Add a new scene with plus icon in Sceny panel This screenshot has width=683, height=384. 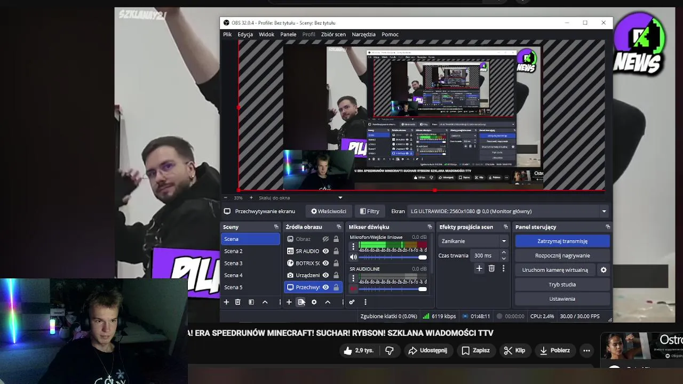(x=226, y=302)
